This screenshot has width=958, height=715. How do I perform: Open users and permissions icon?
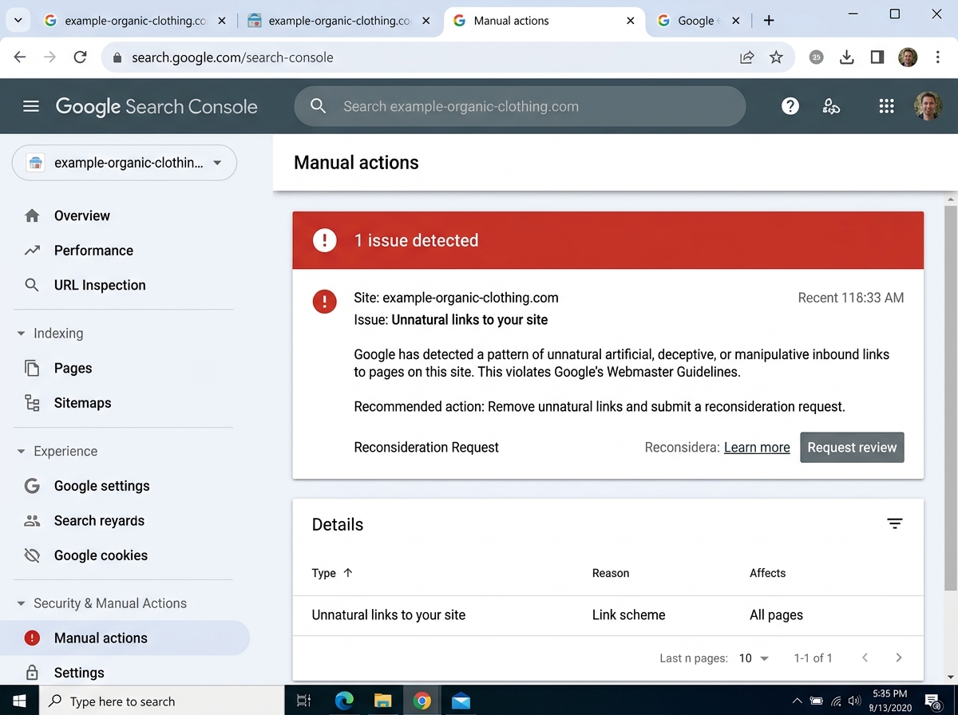pyautogui.click(x=831, y=106)
